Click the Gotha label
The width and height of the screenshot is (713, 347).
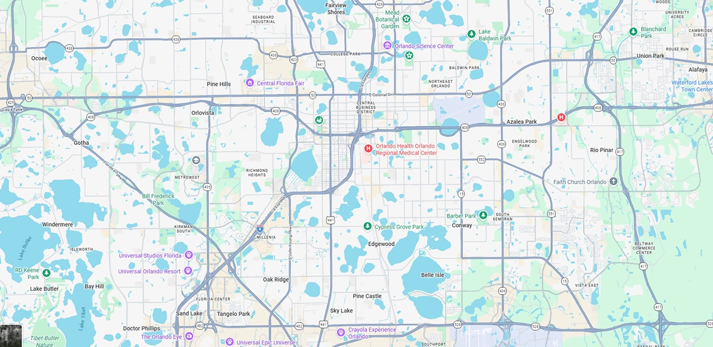tap(81, 143)
